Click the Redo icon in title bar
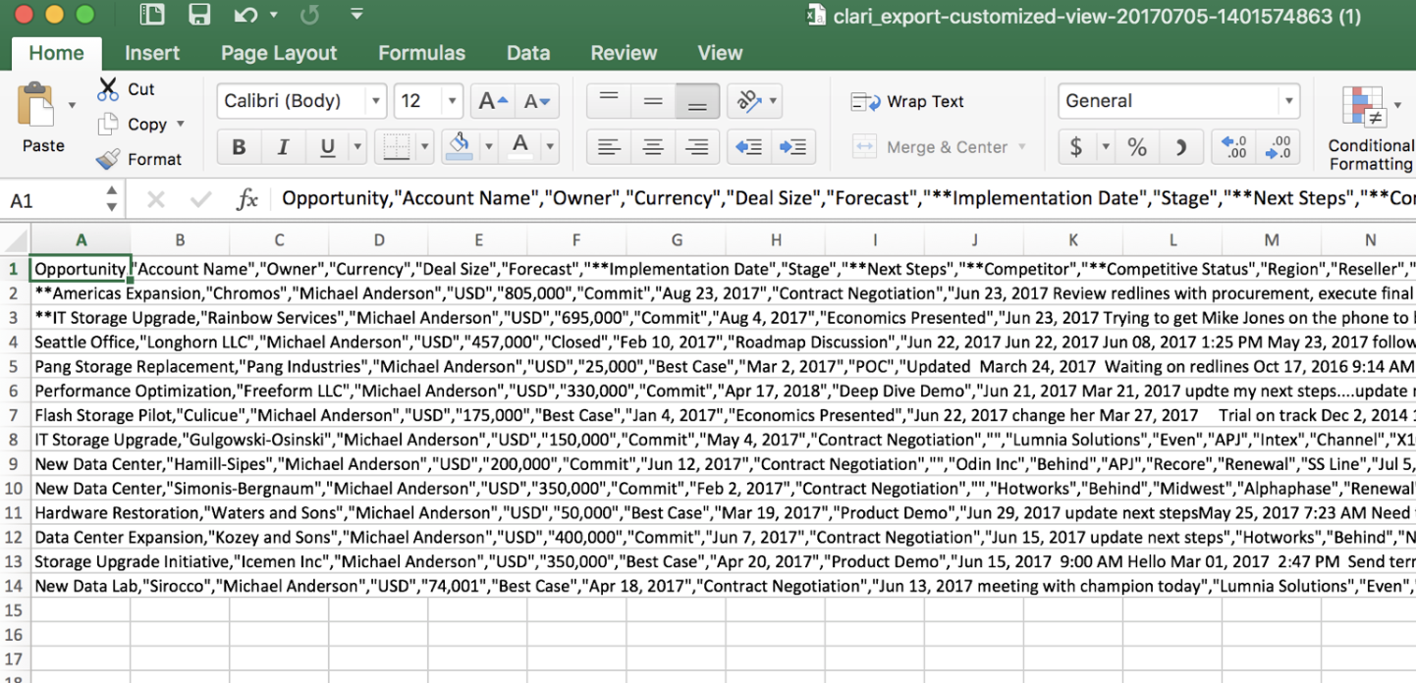Viewport: 1416px width, 683px height. click(x=310, y=15)
